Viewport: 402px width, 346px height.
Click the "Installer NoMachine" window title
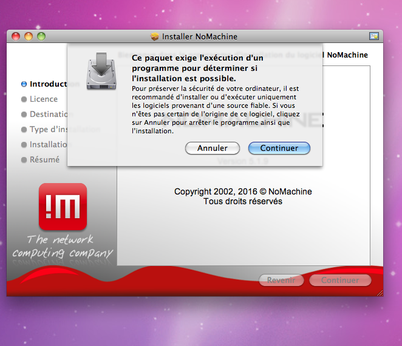(199, 36)
